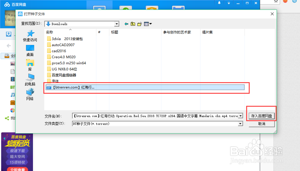Screen dimensions: 300x171
Task: Click the 百度网盘 logo icon
Action: point(7,4)
